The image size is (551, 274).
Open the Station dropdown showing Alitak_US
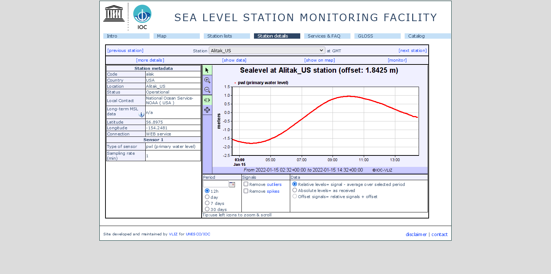click(x=267, y=51)
